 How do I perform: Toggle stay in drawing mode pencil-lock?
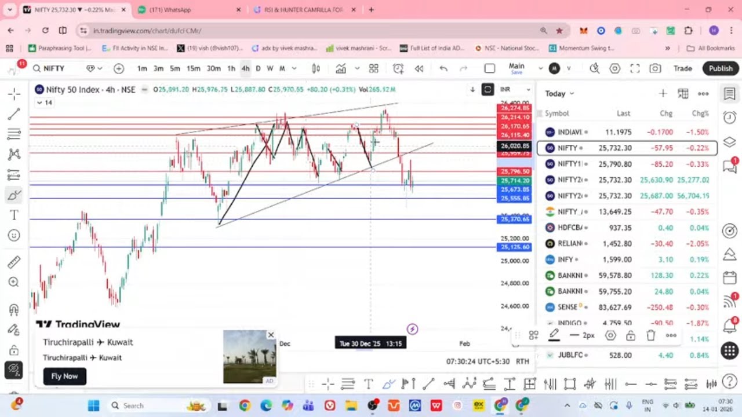click(x=14, y=330)
